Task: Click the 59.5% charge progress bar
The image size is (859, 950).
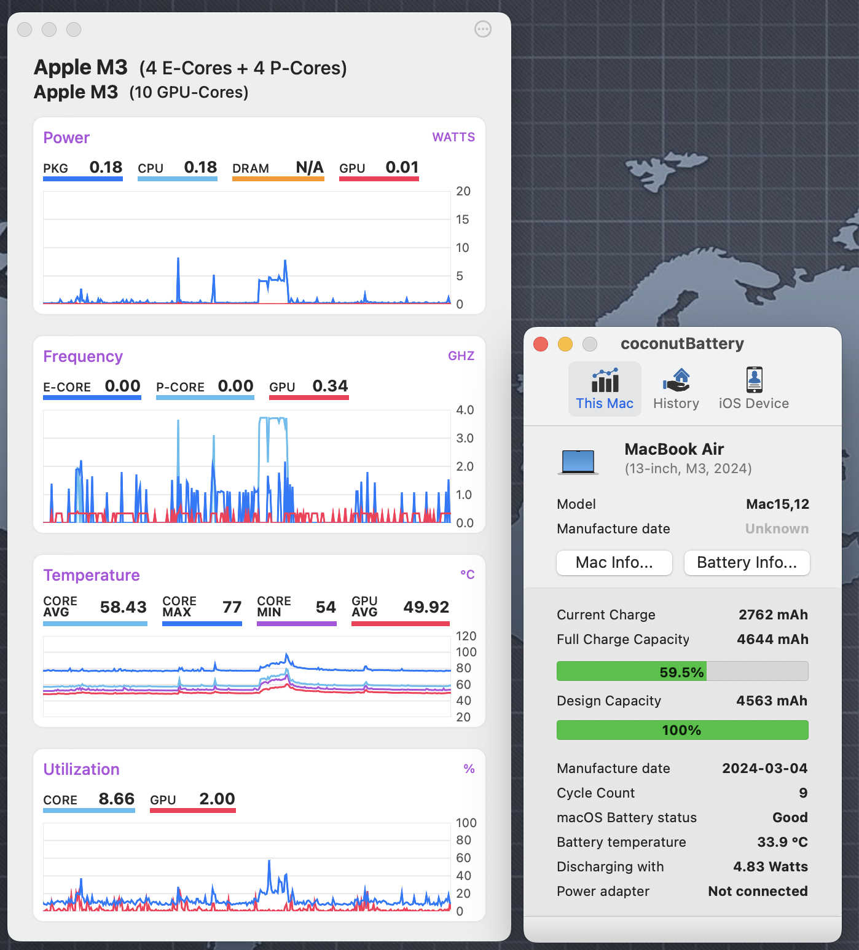Action: click(x=682, y=671)
